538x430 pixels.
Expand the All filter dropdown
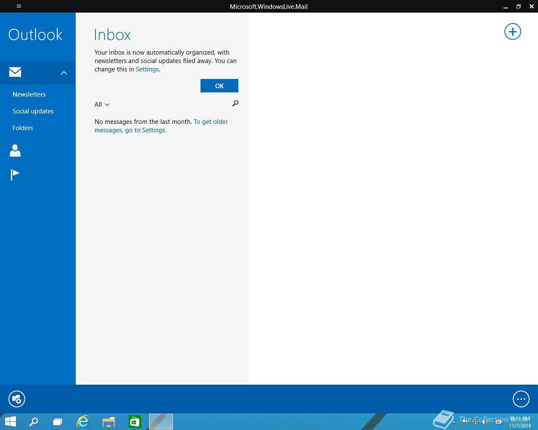[102, 105]
